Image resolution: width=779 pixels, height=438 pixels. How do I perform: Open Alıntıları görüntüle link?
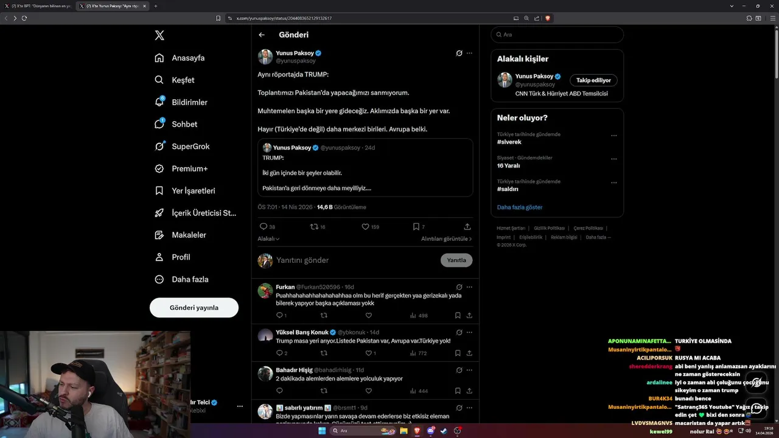pyautogui.click(x=447, y=239)
